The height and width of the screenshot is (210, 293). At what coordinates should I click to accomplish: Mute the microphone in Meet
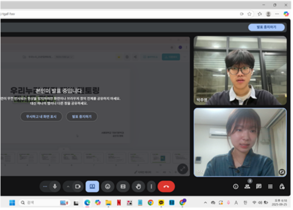coord(55,186)
